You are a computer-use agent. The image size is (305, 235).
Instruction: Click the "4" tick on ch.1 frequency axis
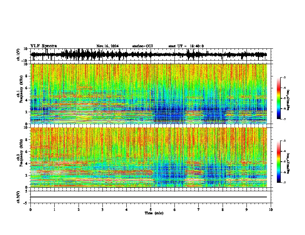27,100
